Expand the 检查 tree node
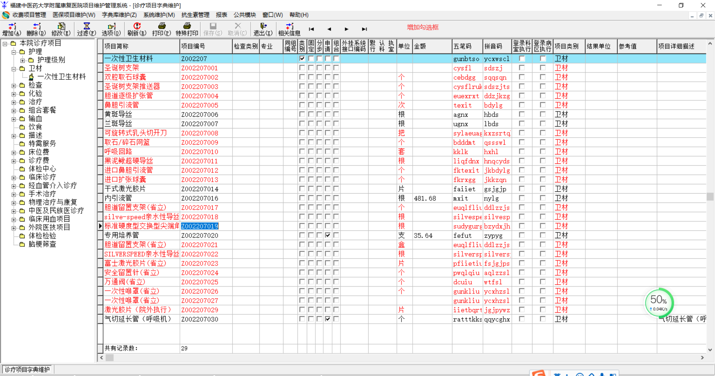 [14, 85]
